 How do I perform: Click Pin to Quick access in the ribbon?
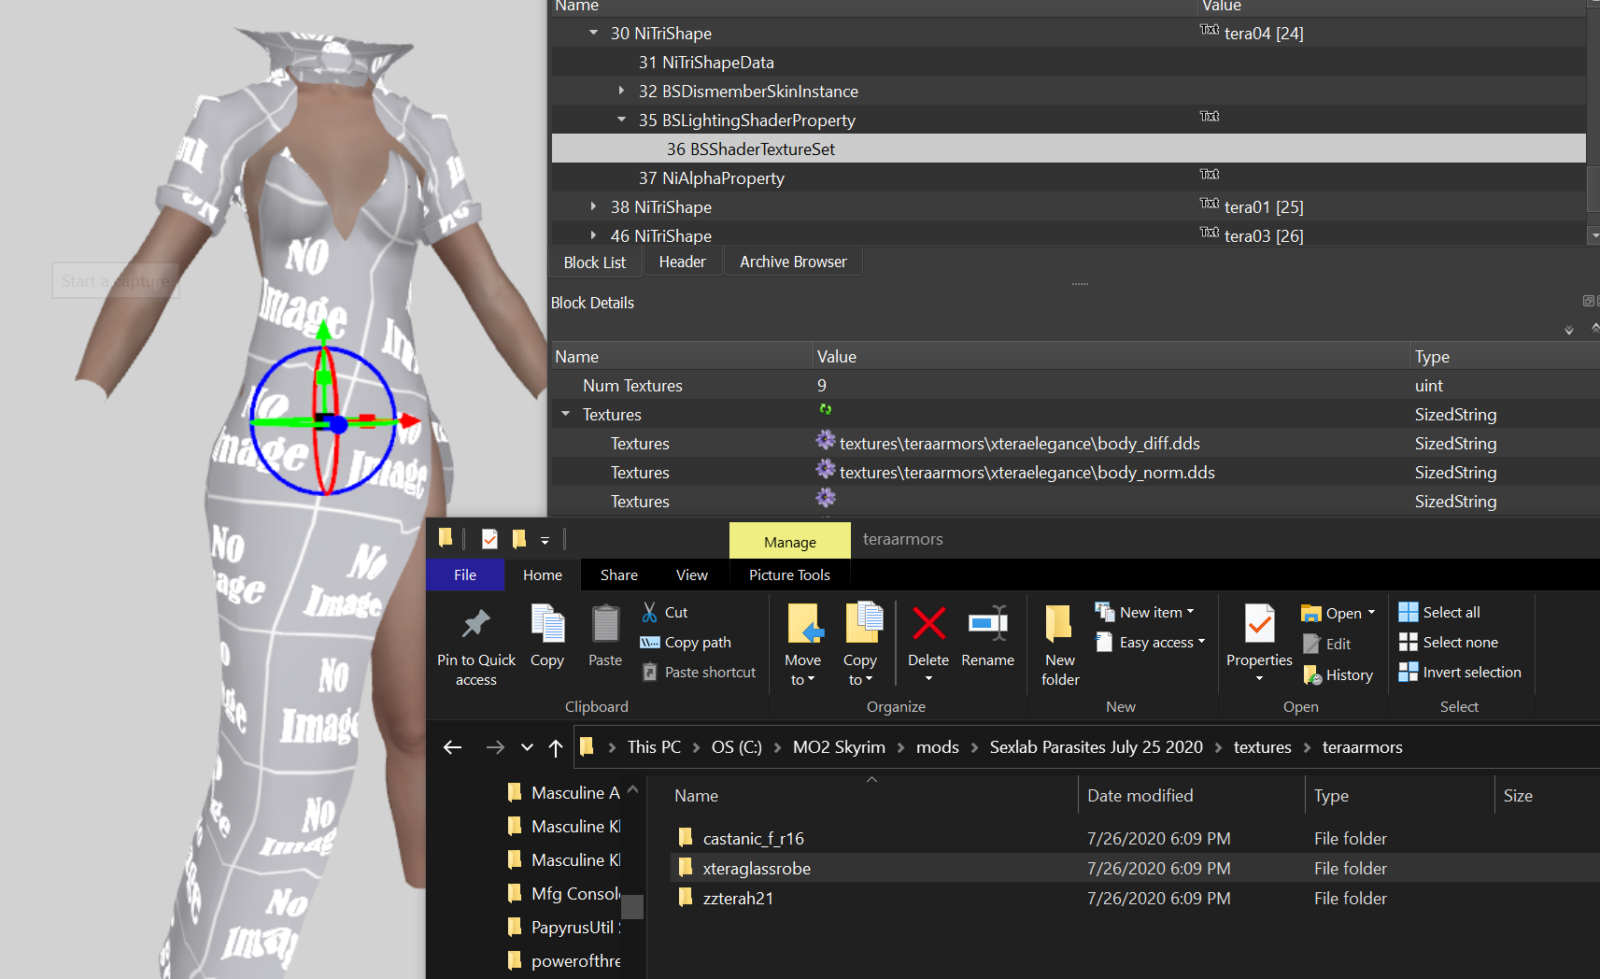pyautogui.click(x=476, y=646)
